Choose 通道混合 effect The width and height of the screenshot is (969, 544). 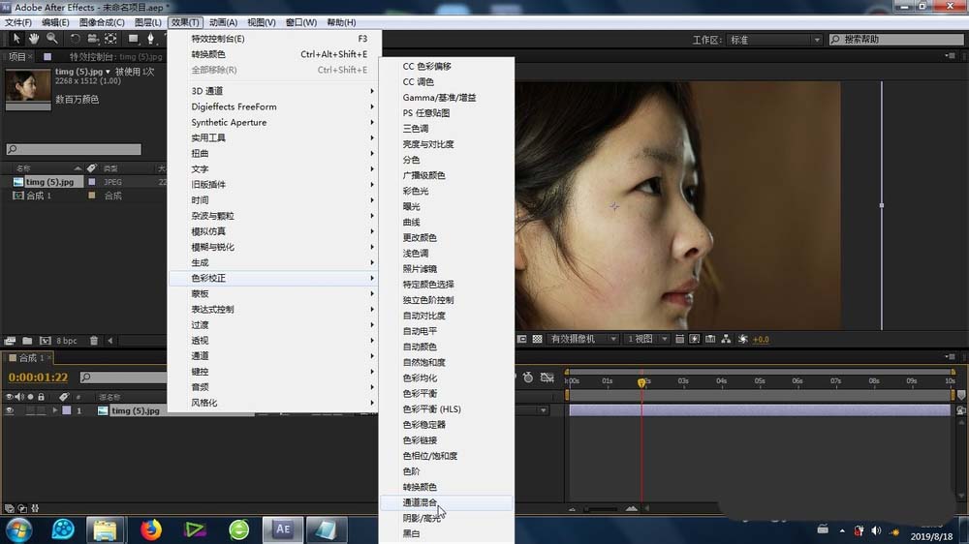point(446,502)
